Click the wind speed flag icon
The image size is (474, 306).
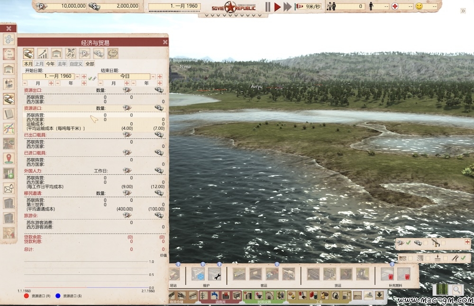299,6
